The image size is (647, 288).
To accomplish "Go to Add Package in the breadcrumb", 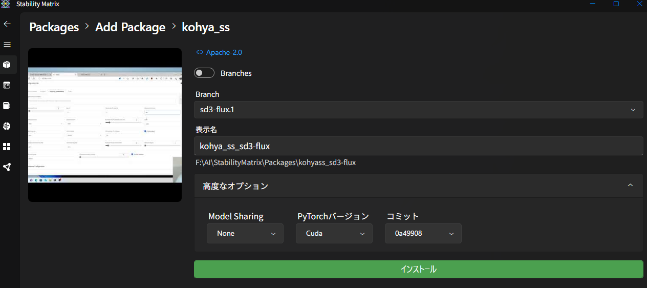I will click(x=130, y=27).
